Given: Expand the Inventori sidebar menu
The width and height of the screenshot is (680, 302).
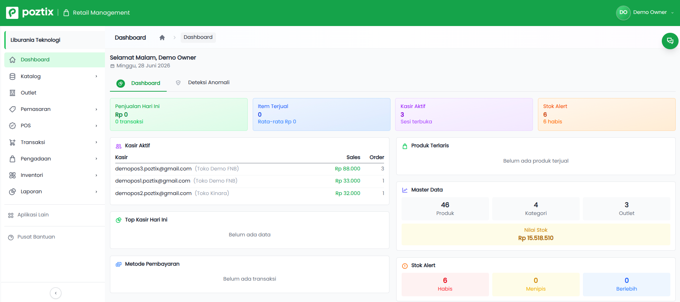Looking at the screenshot, I should coord(55,175).
